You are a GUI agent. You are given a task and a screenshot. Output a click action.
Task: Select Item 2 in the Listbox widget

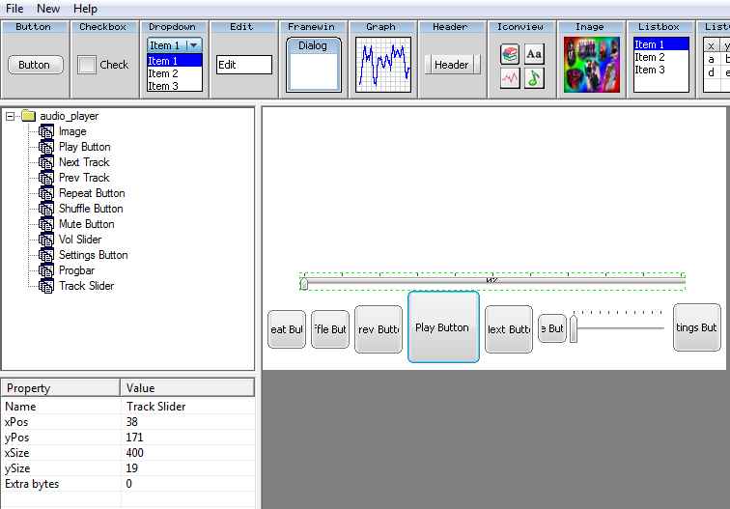(x=650, y=57)
